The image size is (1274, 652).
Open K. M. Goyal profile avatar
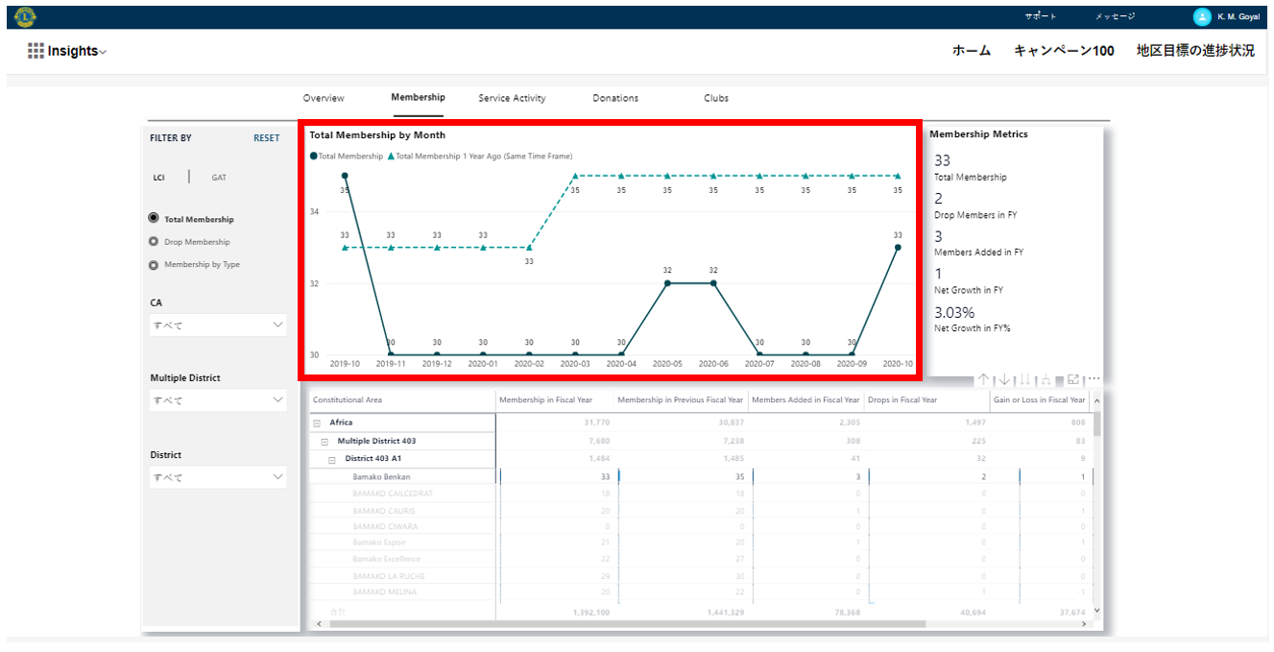[1202, 16]
